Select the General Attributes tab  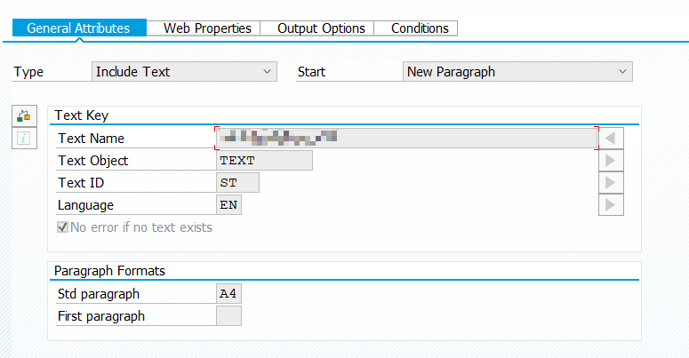pos(79,28)
